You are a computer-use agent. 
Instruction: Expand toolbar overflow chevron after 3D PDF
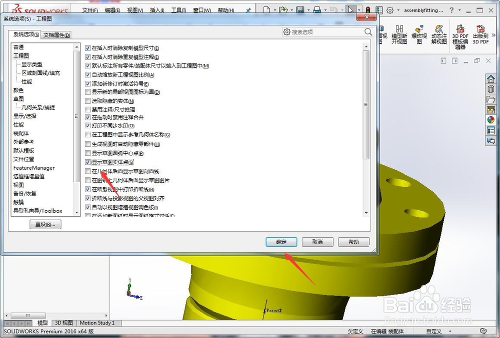pos(493,35)
